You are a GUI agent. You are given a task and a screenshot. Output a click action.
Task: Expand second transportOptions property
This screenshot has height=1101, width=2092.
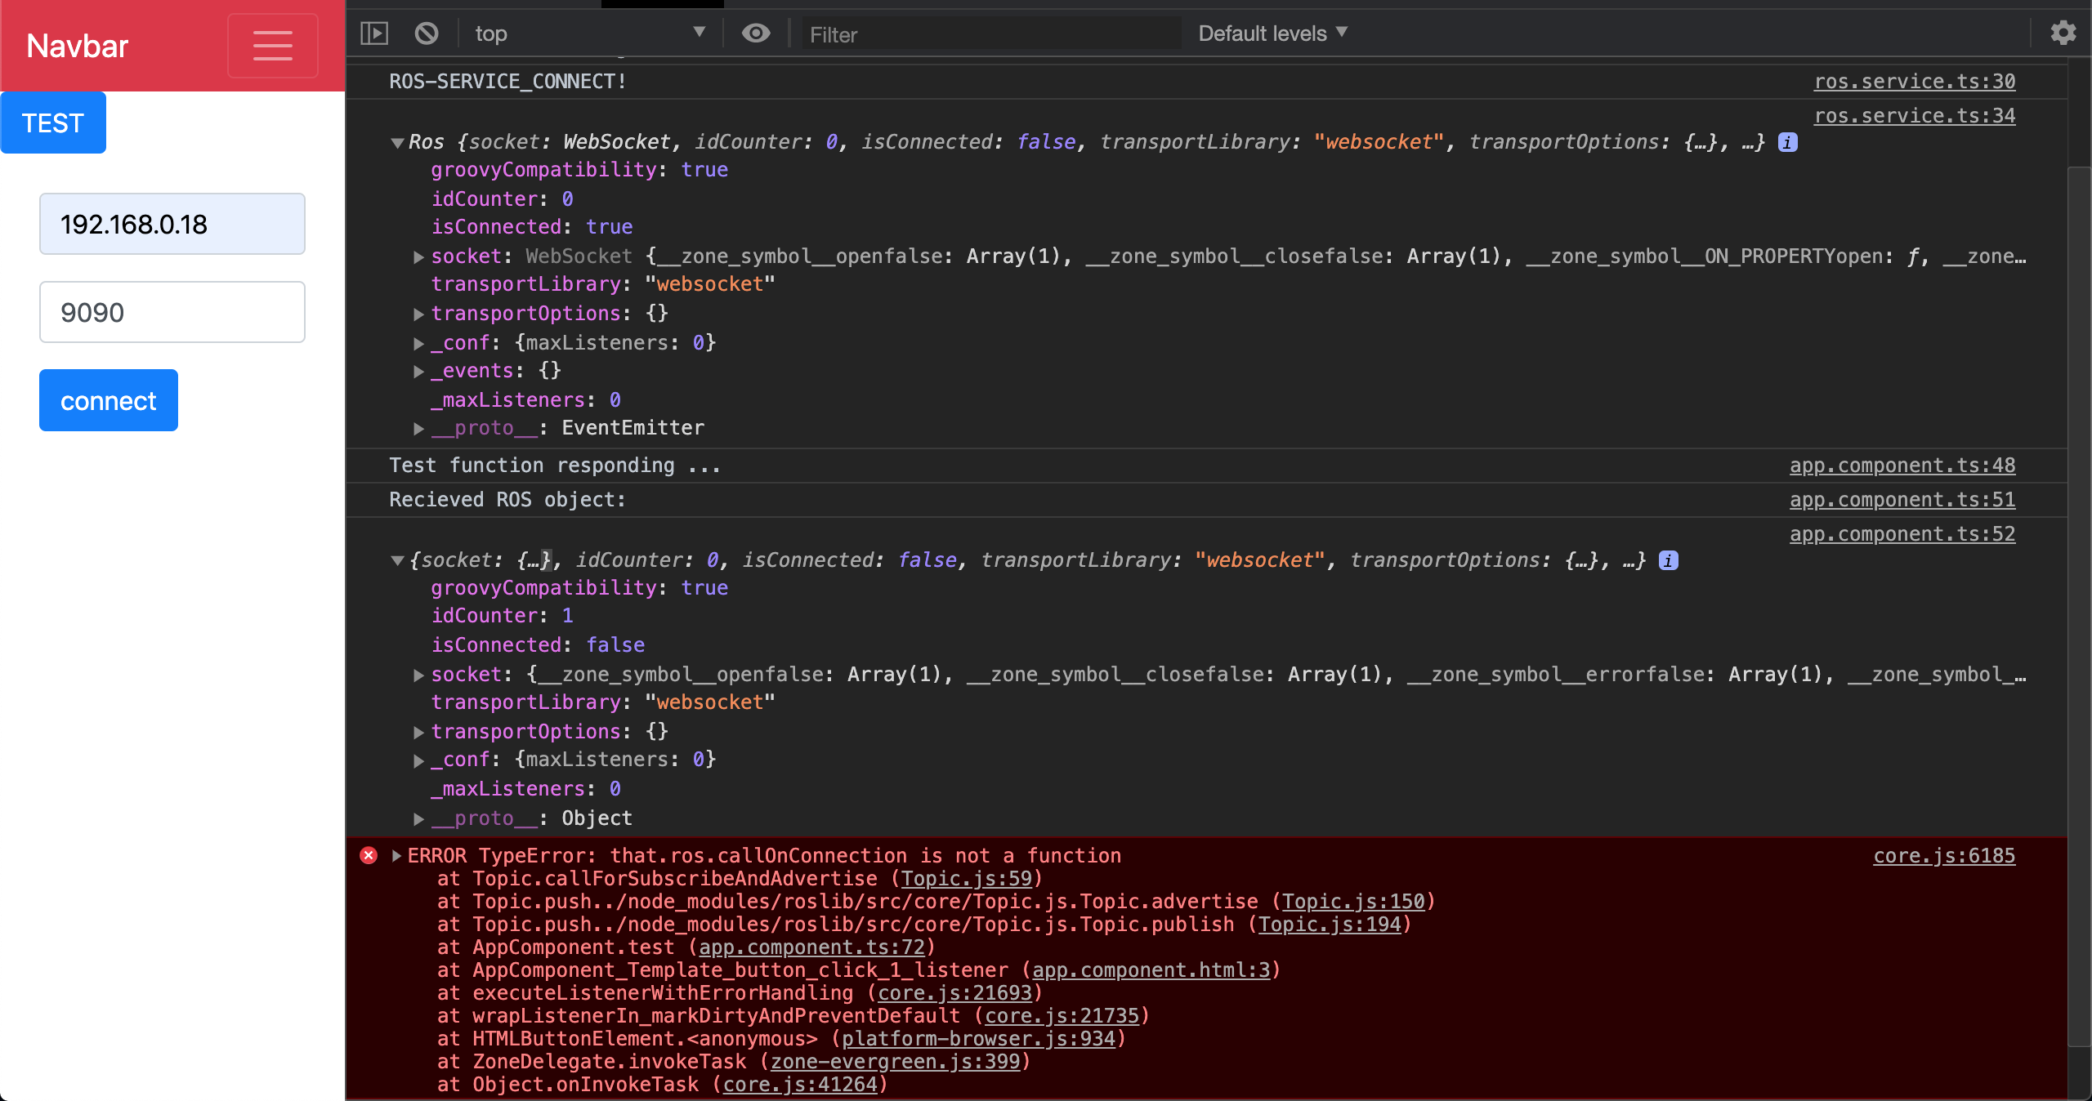pyautogui.click(x=418, y=733)
